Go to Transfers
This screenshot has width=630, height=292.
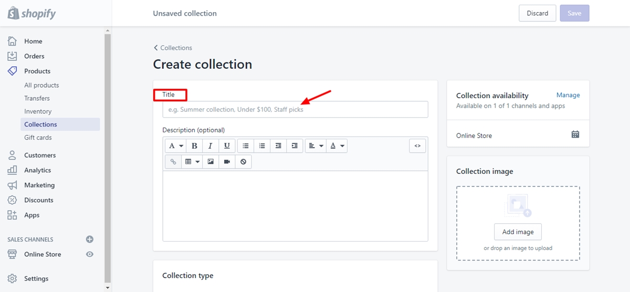tap(37, 98)
